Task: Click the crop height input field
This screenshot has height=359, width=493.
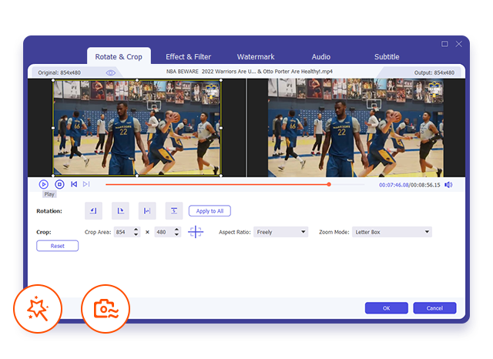Action: point(164,232)
